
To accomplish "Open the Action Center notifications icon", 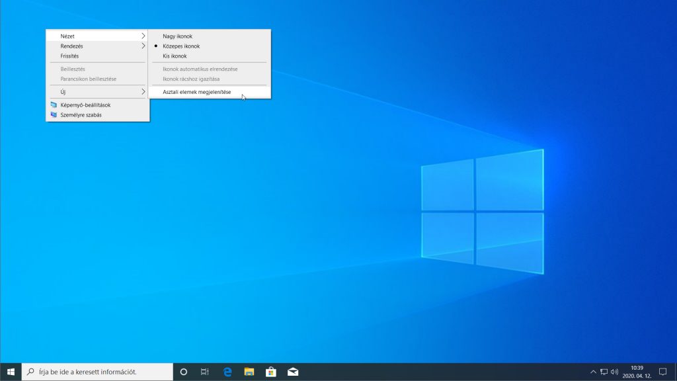I will [x=662, y=372].
